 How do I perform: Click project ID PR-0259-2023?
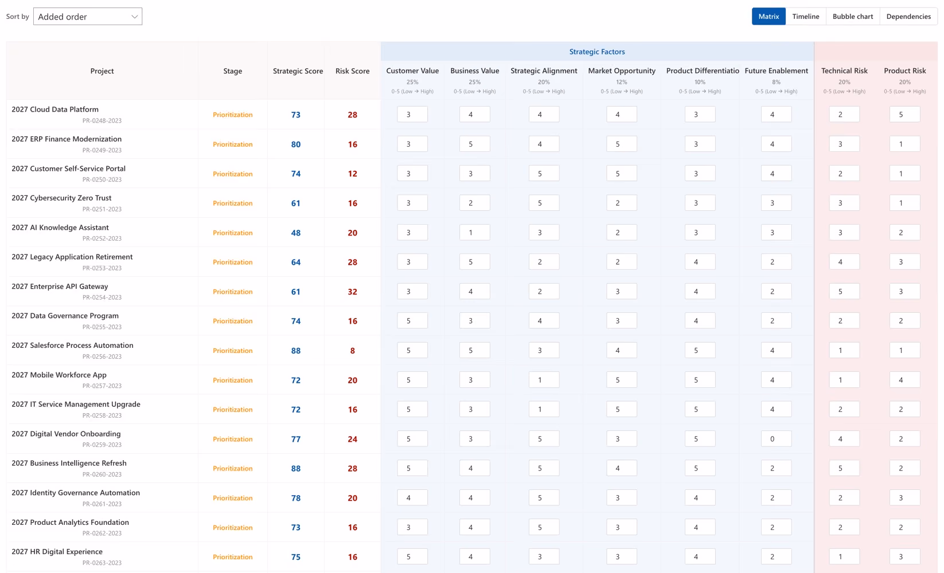(x=102, y=445)
